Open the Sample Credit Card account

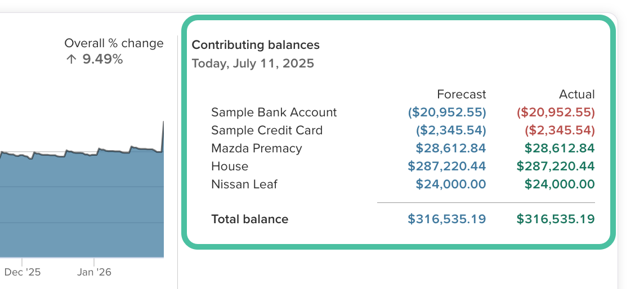point(266,130)
